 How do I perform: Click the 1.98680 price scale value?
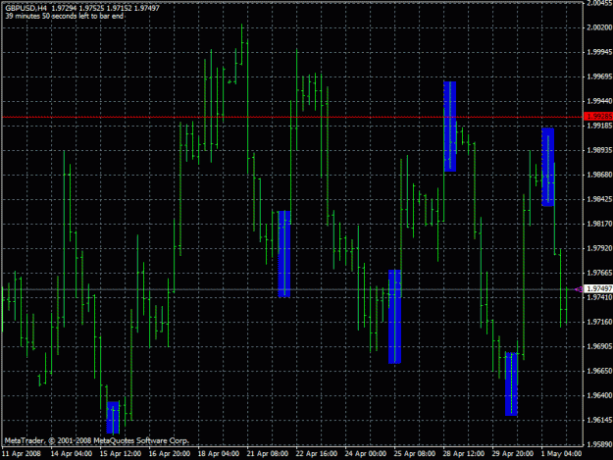click(x=599, y=175)
